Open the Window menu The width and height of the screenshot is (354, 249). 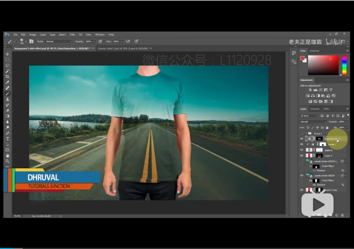click(x=100, y=34)
